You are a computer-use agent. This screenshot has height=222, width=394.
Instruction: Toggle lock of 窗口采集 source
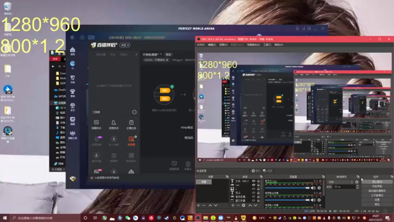pyautogui.click(x=258, y=201)
